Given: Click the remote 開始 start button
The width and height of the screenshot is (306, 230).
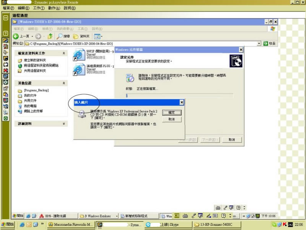Looking at the screenshot, I should tap(18, 216).
